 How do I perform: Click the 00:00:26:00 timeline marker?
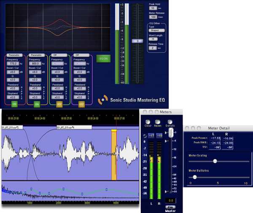[93, 118]
